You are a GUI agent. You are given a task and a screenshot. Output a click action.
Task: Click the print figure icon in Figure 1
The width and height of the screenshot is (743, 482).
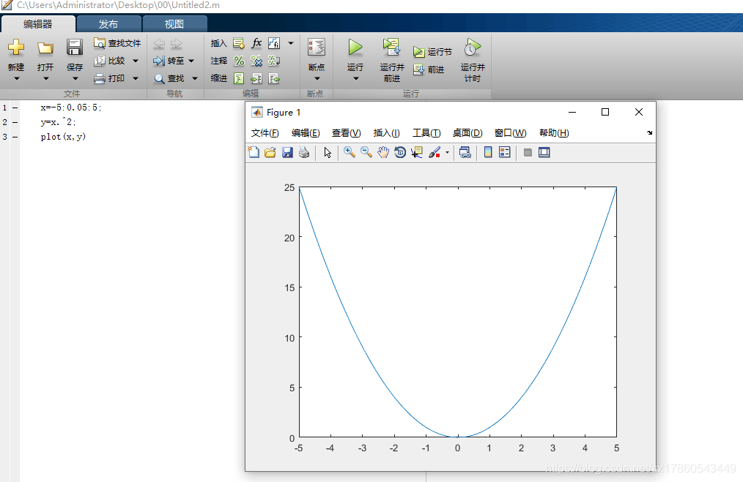coord(304,152)
